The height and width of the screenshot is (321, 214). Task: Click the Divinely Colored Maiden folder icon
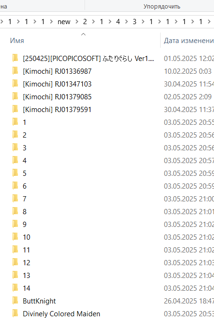tap(15, 313)
